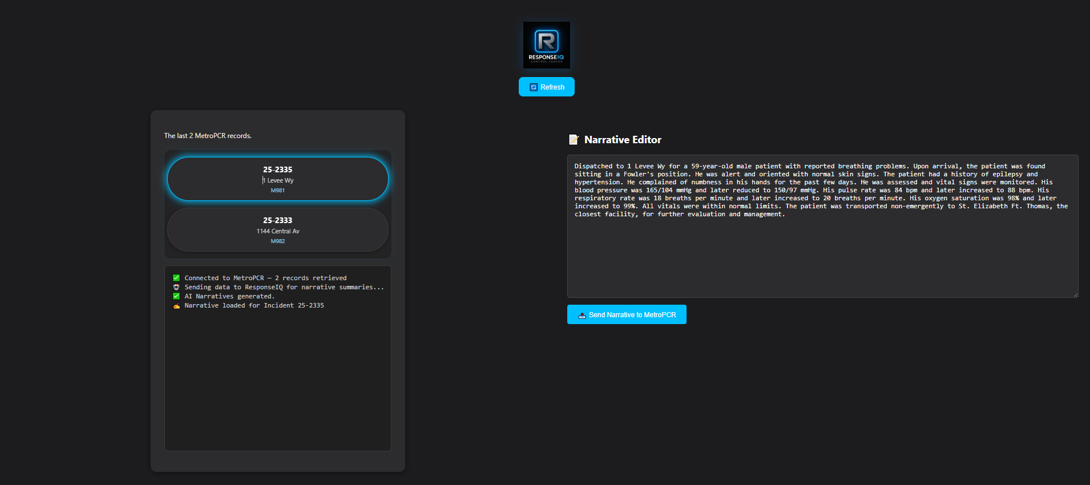
Task: Click the textarea resize handle corner
Action: [1075, 294]
